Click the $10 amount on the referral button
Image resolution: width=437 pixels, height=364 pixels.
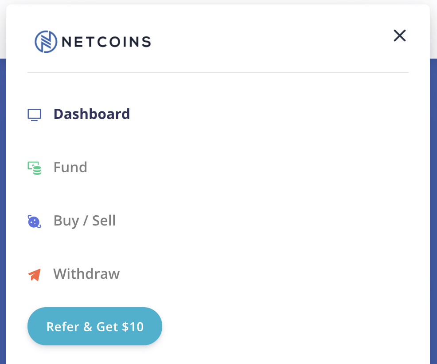click(133, 327)
